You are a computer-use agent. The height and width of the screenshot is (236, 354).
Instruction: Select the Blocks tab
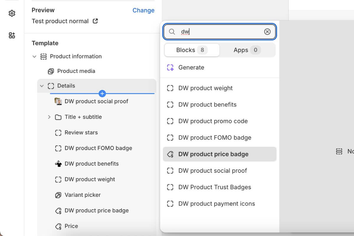[192, 50]
